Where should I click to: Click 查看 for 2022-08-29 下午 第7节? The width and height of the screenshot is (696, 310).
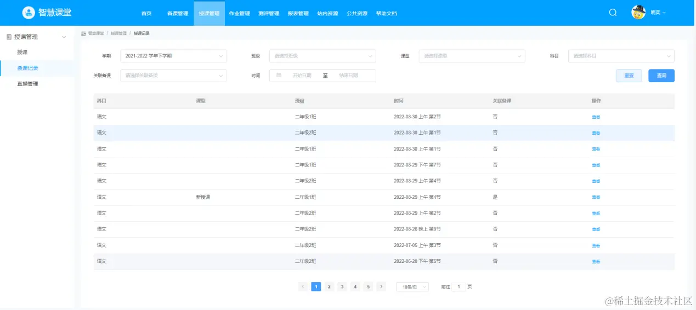click(x=596, y=165)
